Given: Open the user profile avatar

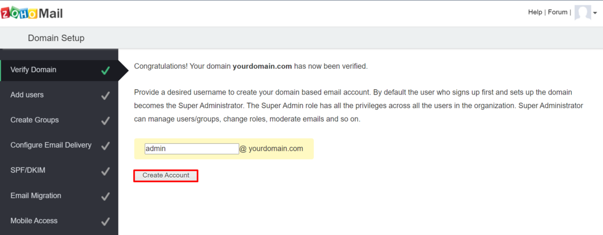Looking at the screenshot, I should pyautogui.click(x=582, y=12).
